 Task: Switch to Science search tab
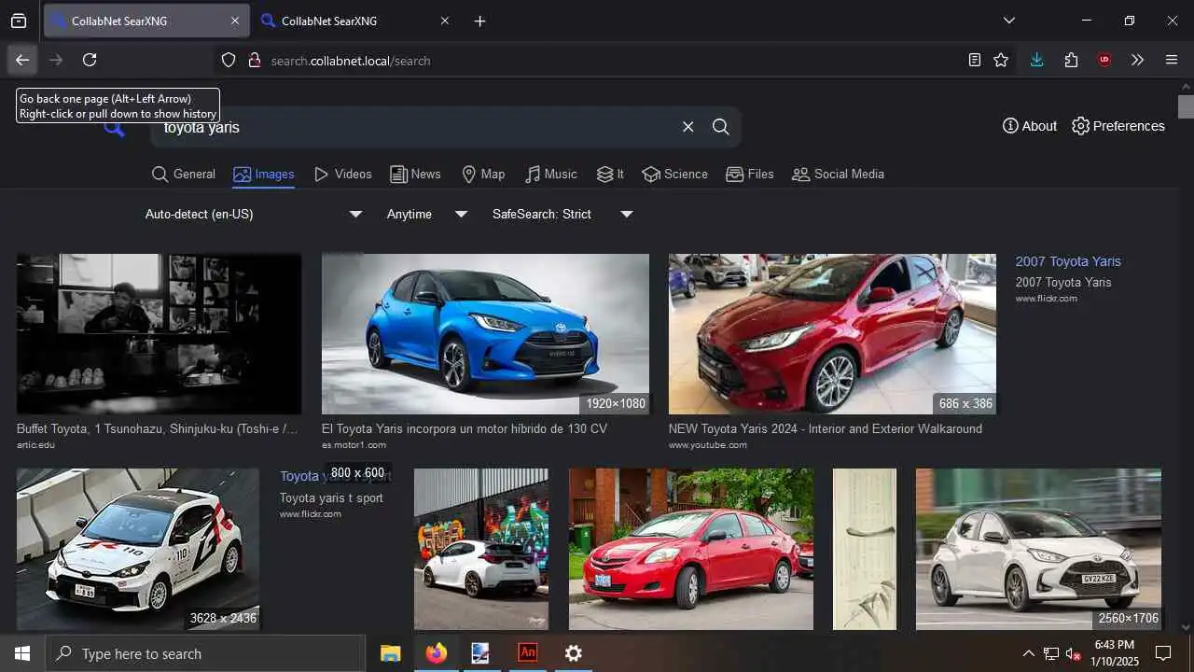674,174
